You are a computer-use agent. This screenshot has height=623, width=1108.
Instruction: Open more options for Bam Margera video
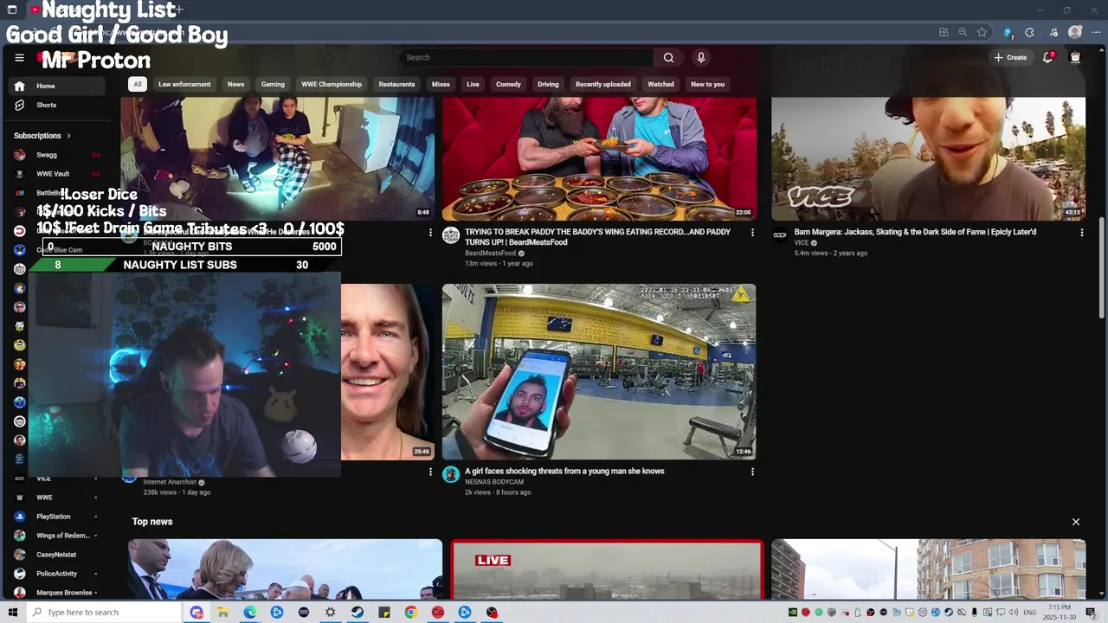pos(1081,233)
